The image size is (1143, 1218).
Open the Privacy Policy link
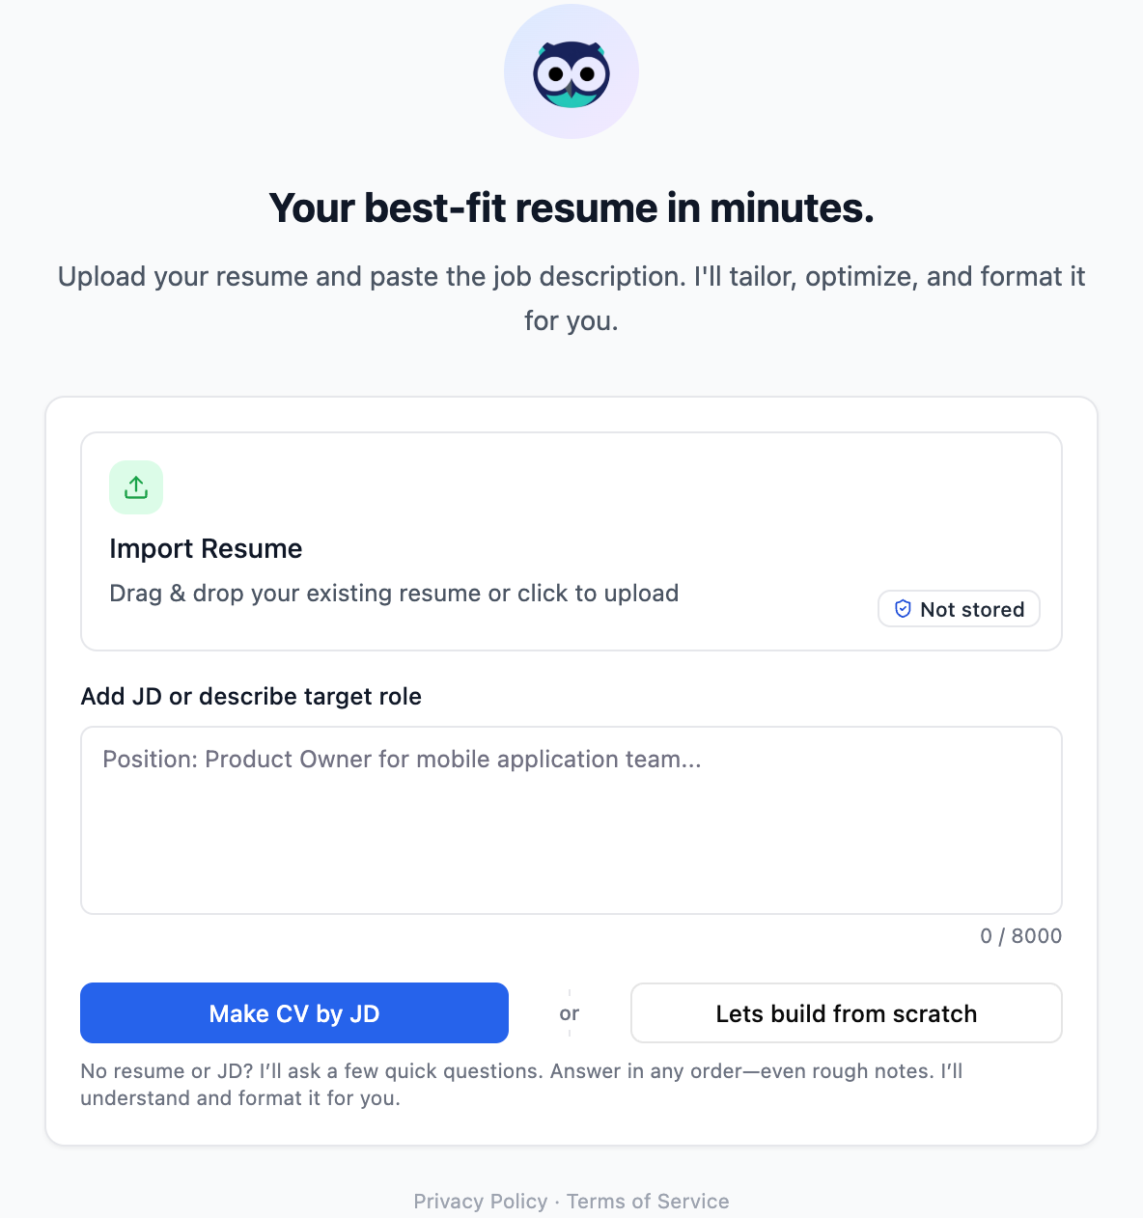(x=481, y=1201)
